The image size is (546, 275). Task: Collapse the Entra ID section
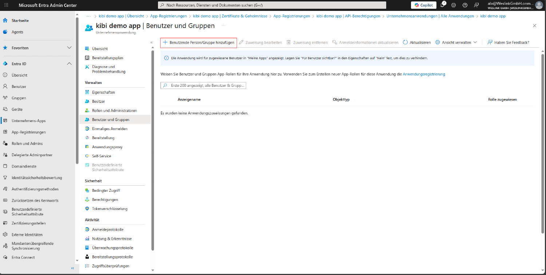tap(69, 64)
